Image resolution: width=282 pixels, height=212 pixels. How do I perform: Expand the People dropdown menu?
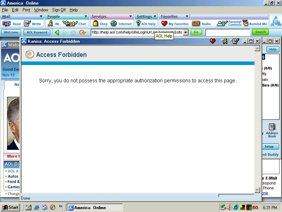coord(86,17)
